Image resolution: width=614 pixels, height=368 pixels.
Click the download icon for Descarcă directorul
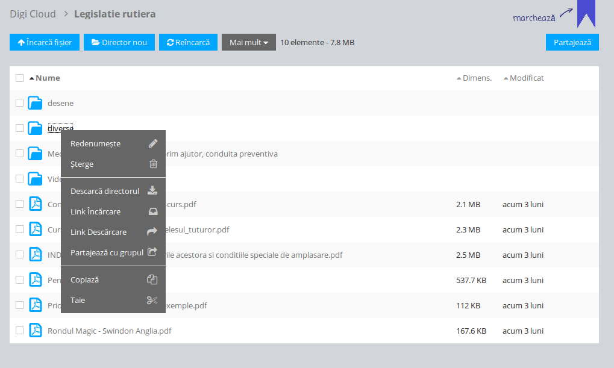tap(152, 191)
